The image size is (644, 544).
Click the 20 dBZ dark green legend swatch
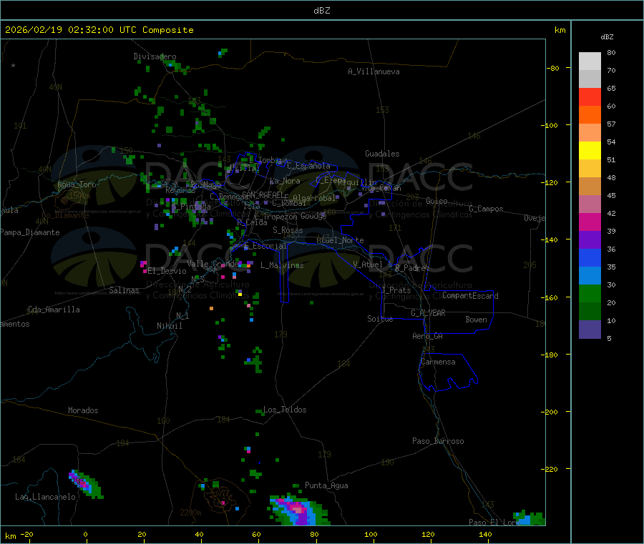pos(590,312)
